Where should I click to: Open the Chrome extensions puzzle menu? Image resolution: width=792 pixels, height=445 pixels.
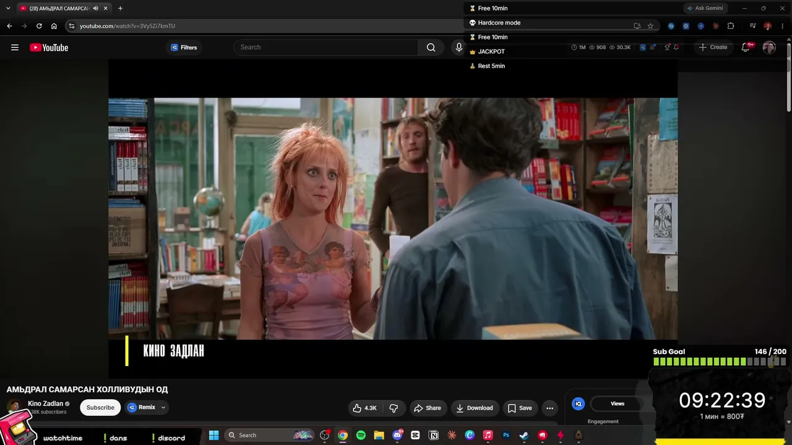point(731,26)
